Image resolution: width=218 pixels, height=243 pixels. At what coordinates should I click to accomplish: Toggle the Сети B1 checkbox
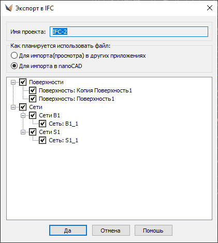[33, 115]
